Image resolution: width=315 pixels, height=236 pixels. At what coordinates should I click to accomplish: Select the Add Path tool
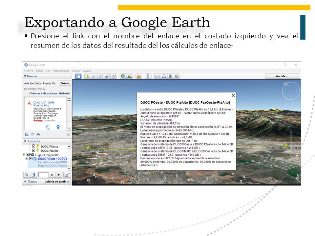101,76
